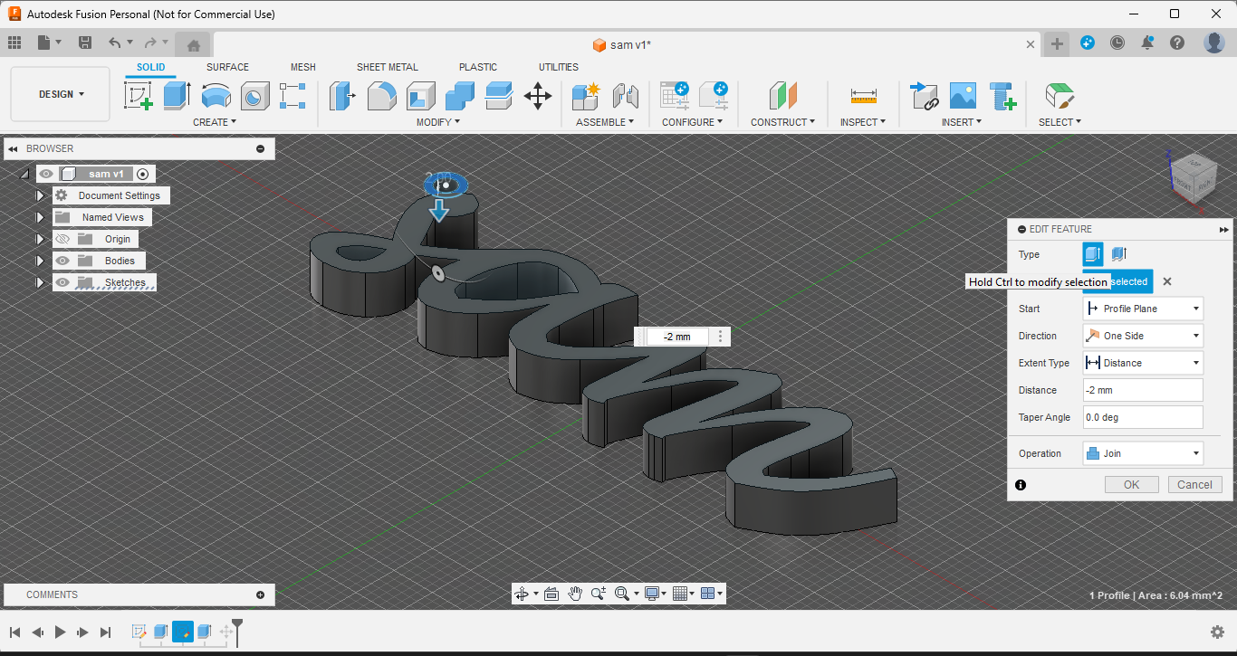1237x656 pixels.
Task: Click the configure body icon with sliders
Action: (x=713, y=95)
